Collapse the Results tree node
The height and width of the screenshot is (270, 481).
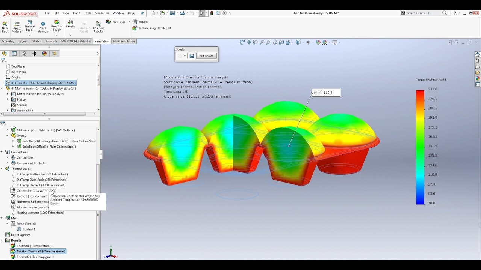(2, 240)
